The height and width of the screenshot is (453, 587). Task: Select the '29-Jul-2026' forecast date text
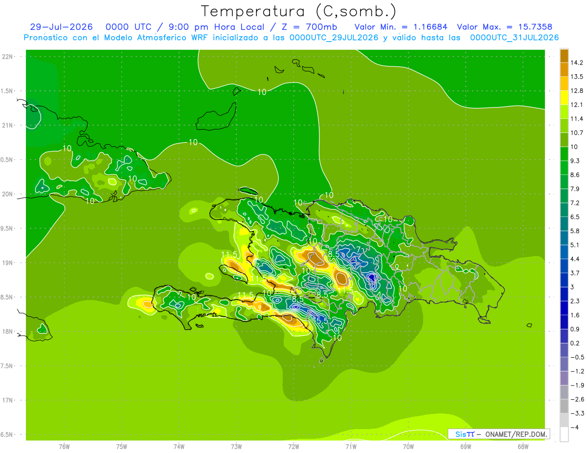point(62,27)
